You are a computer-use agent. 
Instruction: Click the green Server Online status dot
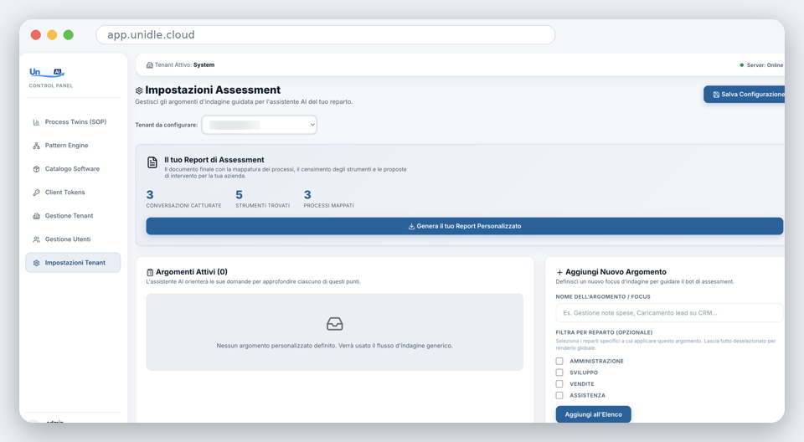[741, 65]
